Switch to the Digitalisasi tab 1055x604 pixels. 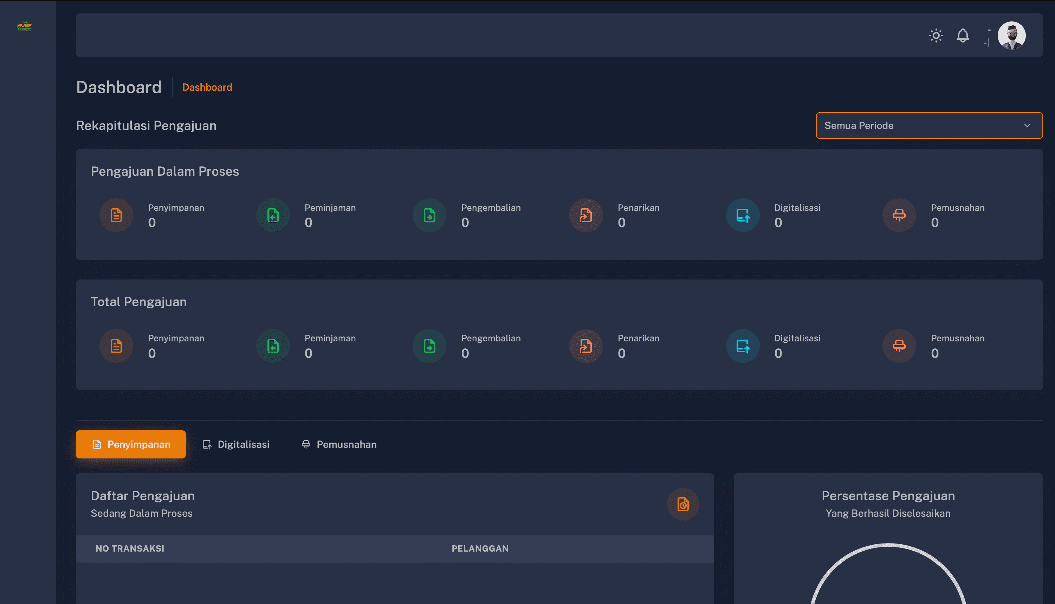click(x=235, y=444)
